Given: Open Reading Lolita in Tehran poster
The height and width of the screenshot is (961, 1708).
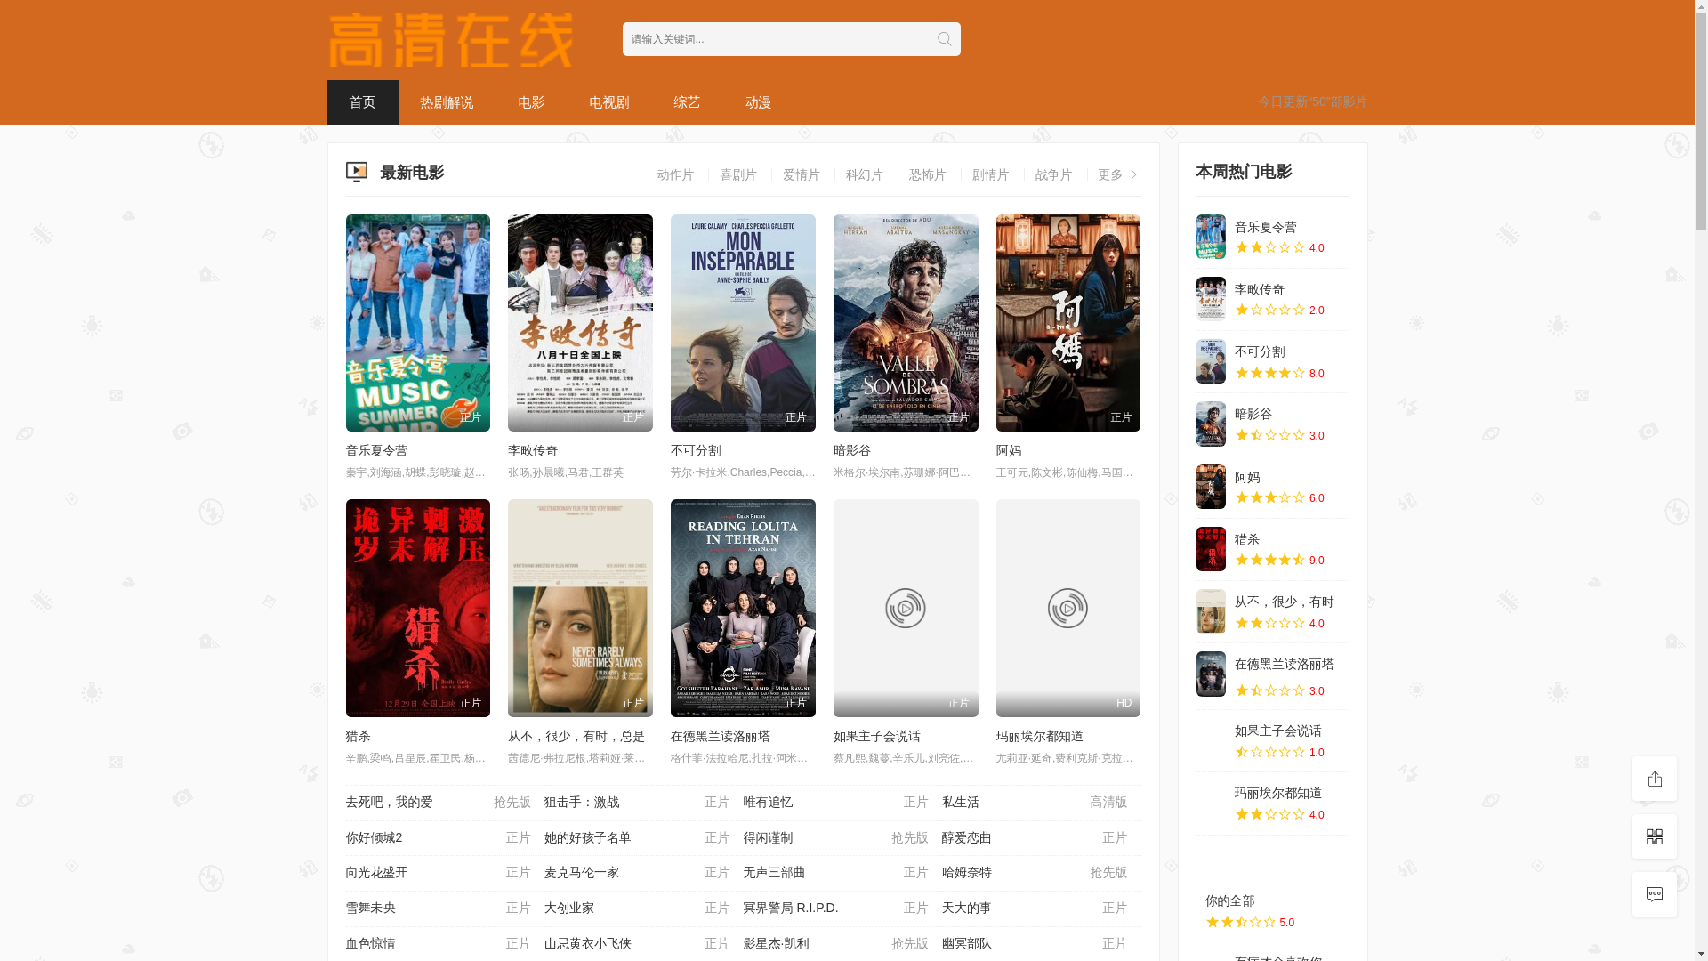Looking at the screenshot, I should coord(743,608).
